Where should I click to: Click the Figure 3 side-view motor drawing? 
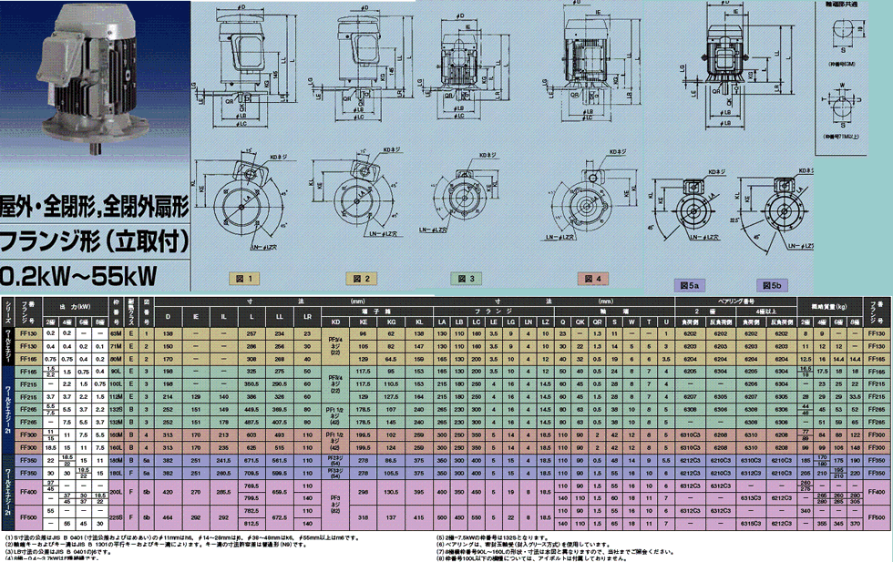pos(472,68)
